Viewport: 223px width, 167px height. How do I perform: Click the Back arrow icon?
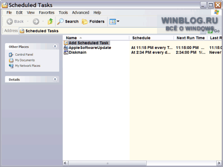point(10,21)
